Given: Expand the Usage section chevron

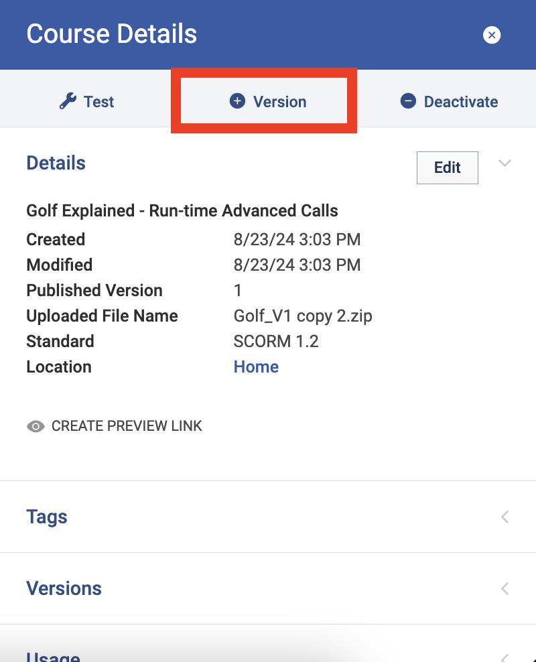Looking at the screenshot, I should tap(505, 657).
